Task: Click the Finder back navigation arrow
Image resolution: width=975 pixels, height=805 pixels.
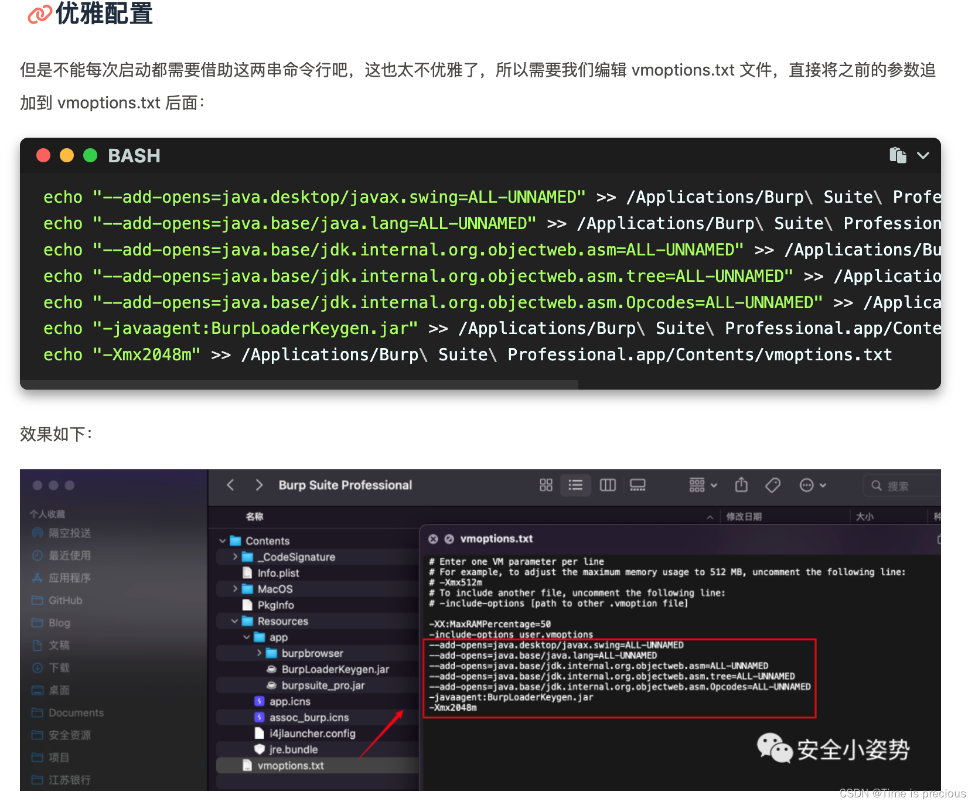Action: pos(230,485)
